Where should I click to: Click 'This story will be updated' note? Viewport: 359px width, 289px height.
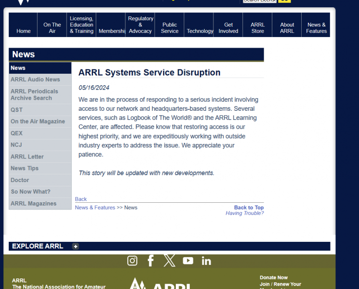[146, 173]
